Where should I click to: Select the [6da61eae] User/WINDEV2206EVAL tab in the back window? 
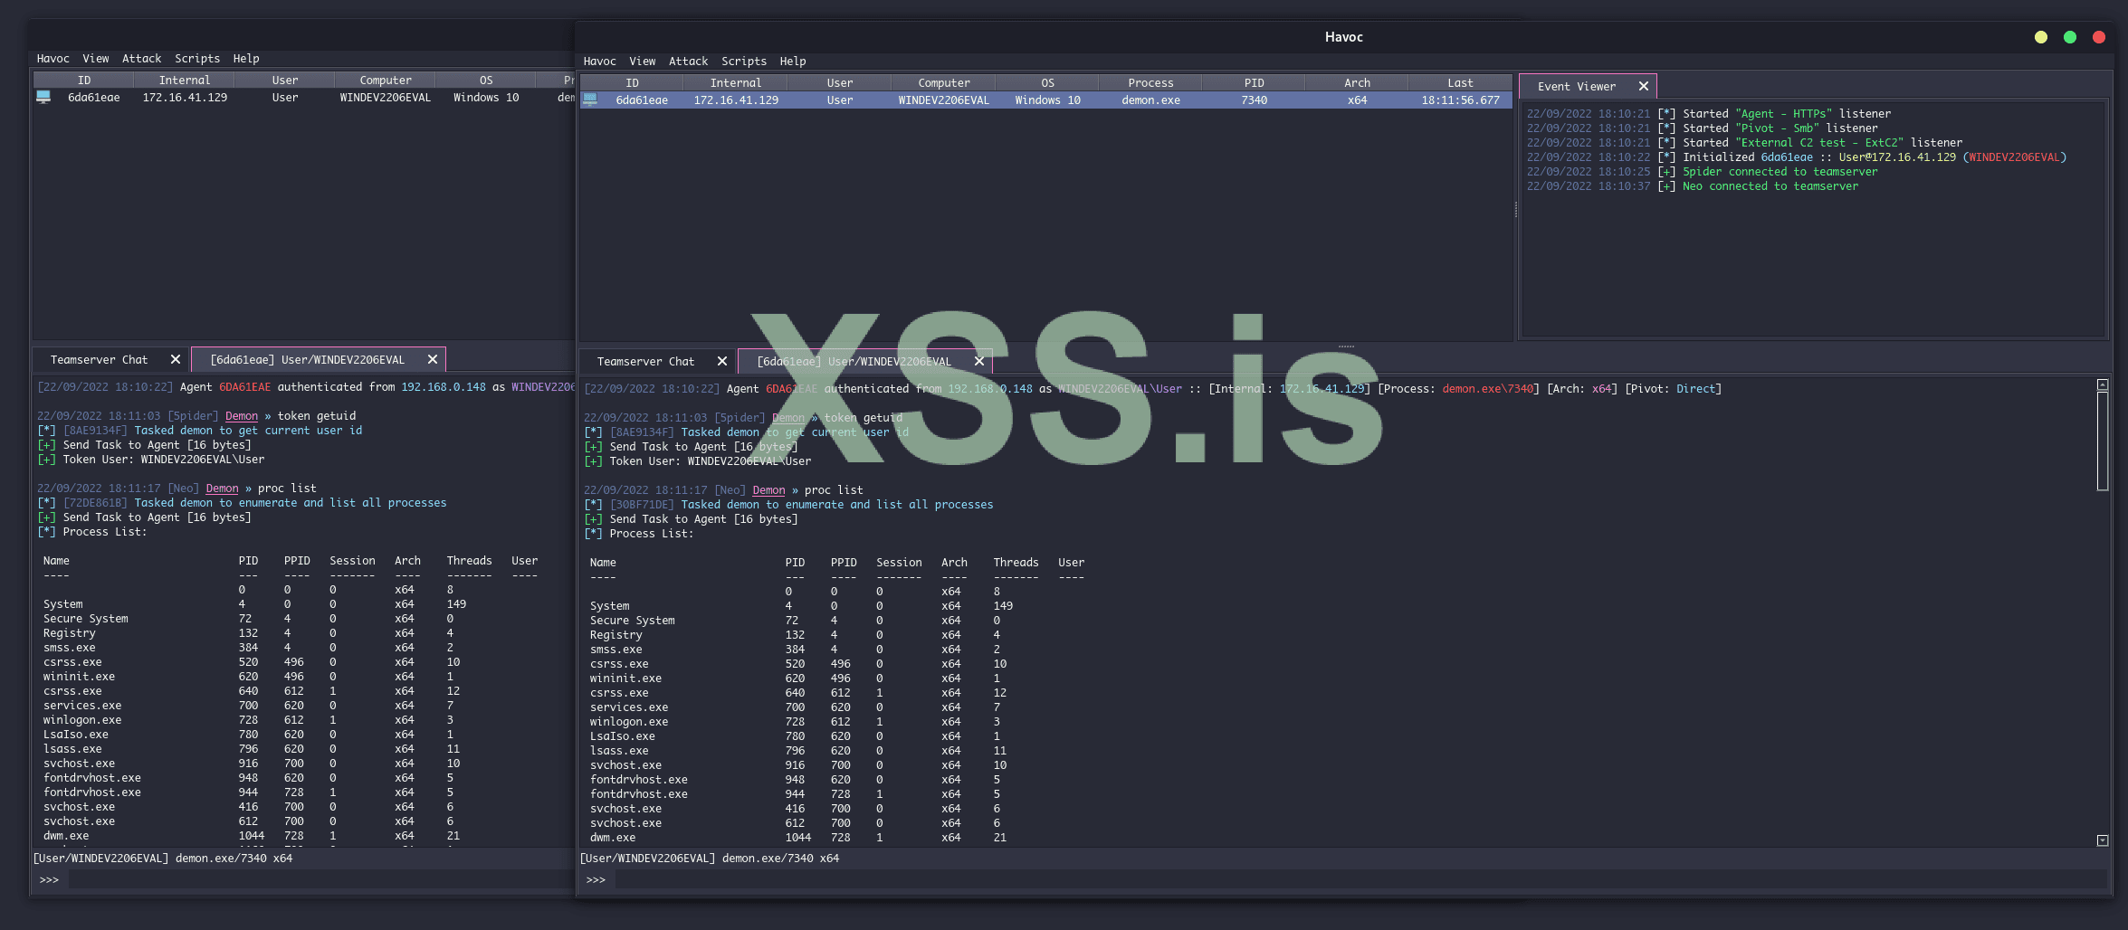(307, 360)
